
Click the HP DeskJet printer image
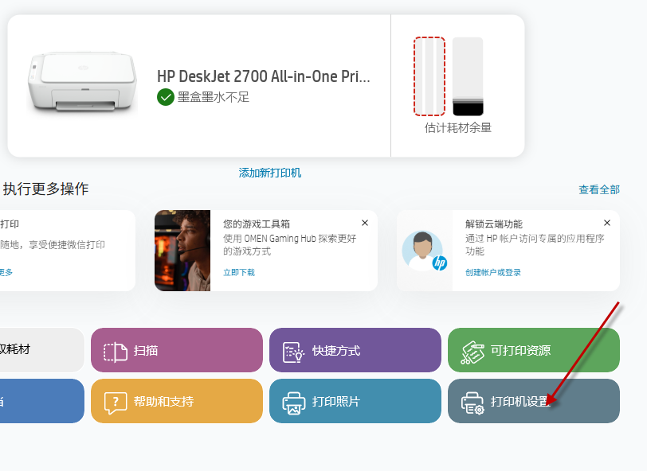click(x=82, y=82)
